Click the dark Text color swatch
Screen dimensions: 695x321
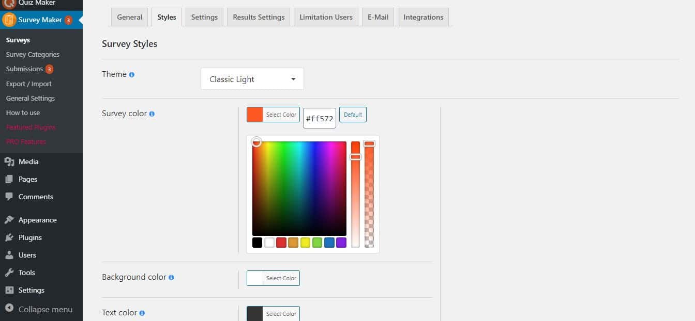coord(255,314)
